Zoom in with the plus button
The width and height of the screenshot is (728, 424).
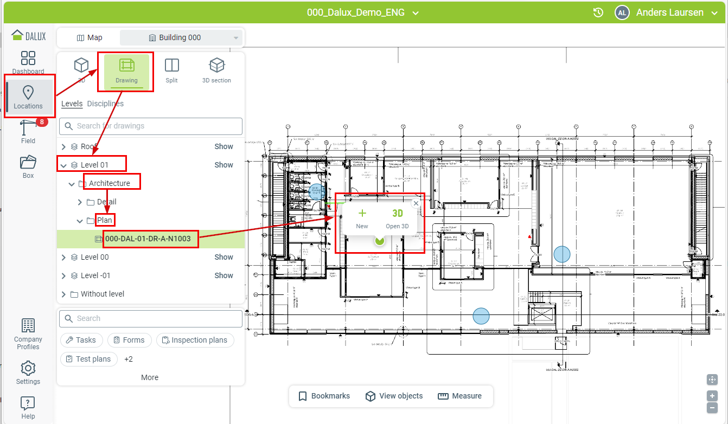point(712,396)
